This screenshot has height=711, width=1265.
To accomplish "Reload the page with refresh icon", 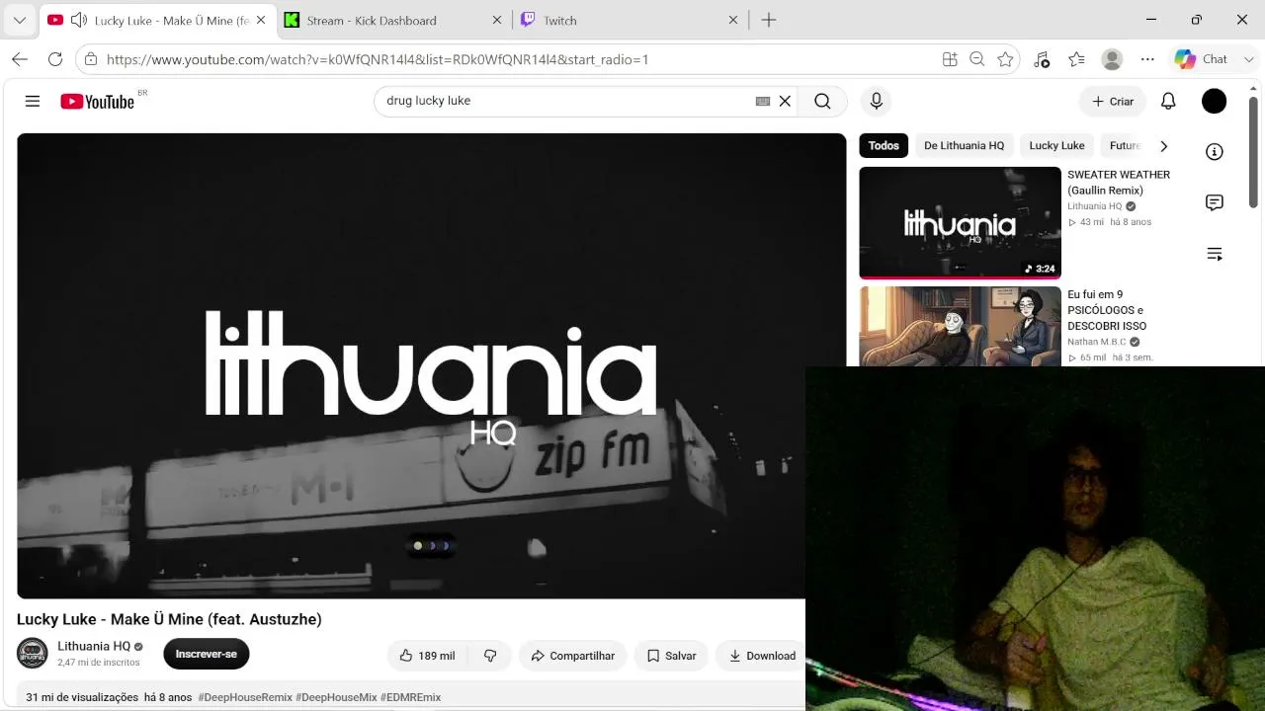I will click(x=55, y=59).
